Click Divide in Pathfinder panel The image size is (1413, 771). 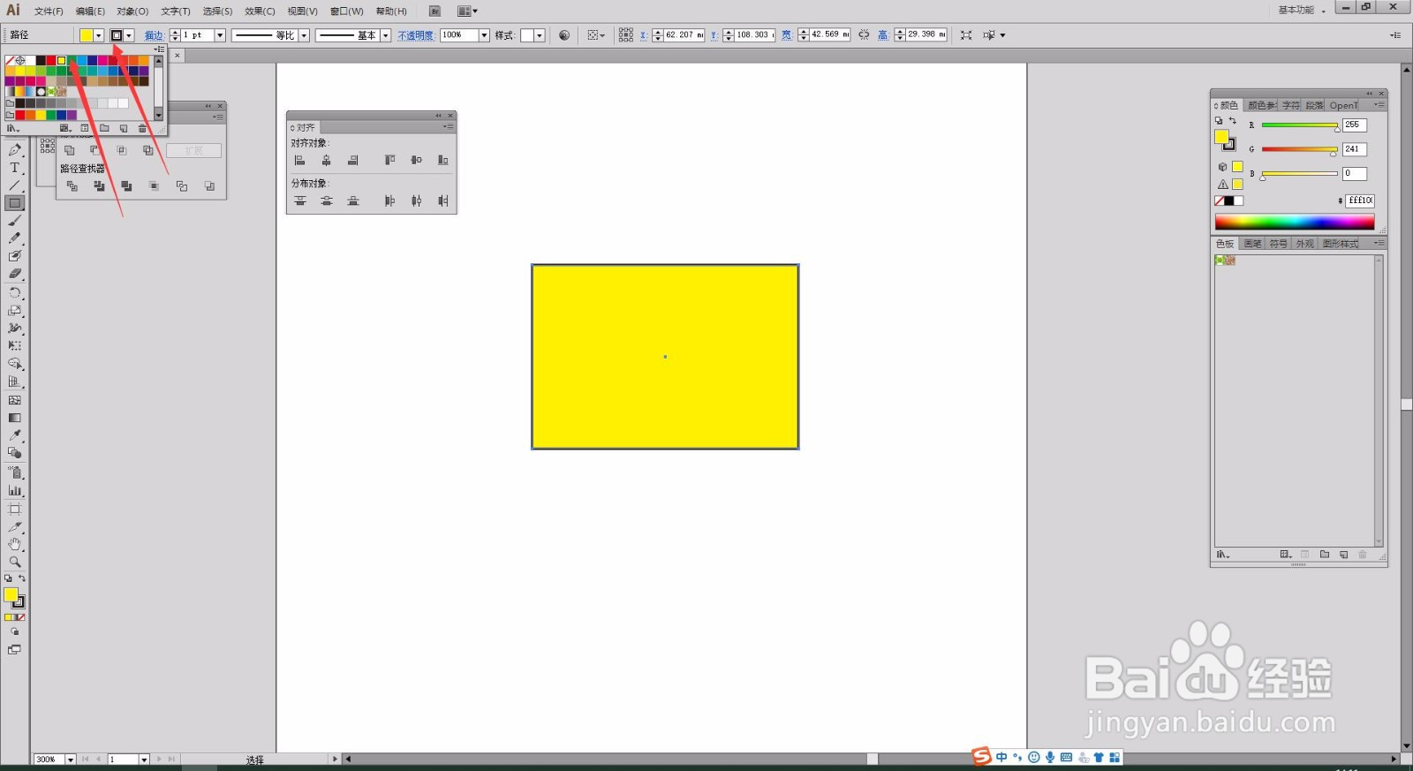point(72,185)
